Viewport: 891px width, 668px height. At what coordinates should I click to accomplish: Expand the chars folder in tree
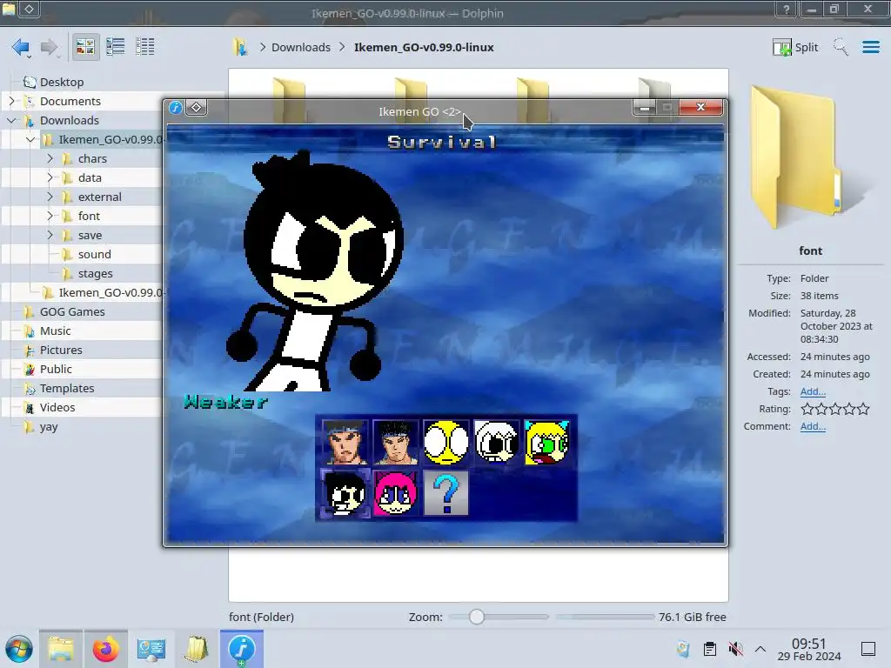(x=50, y=158)
